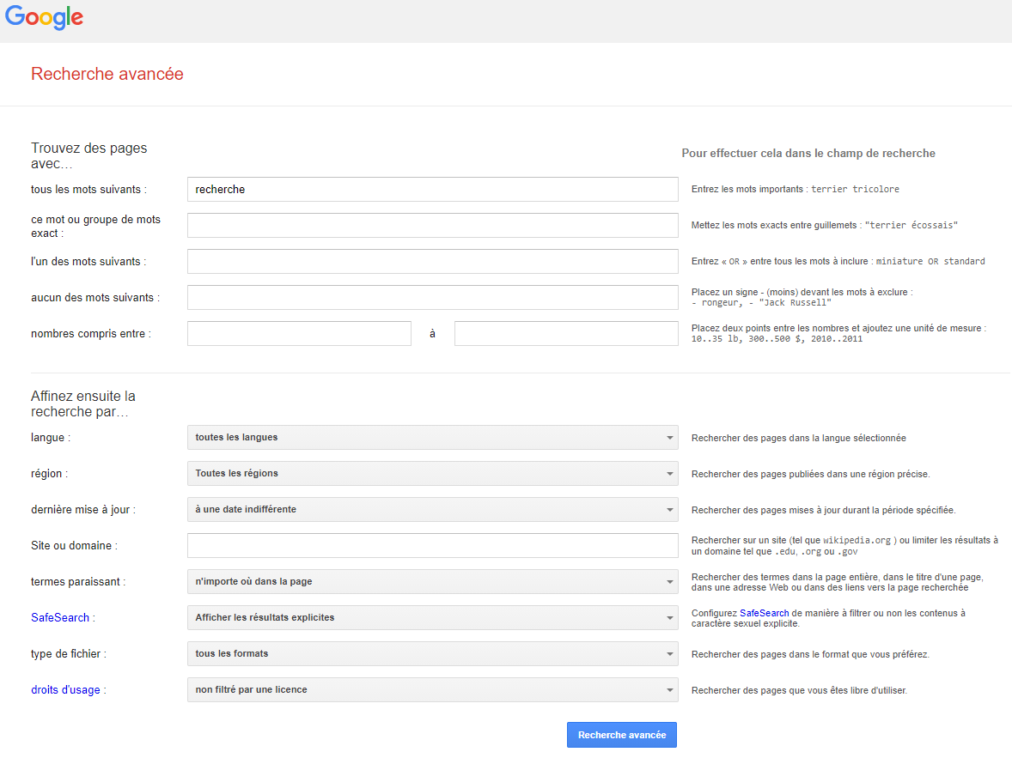Image resolution: width=1012 pixels, height=758 pixels.
Task: Click the SafeSearch link in the description
Action: click(x=765, y=613)
